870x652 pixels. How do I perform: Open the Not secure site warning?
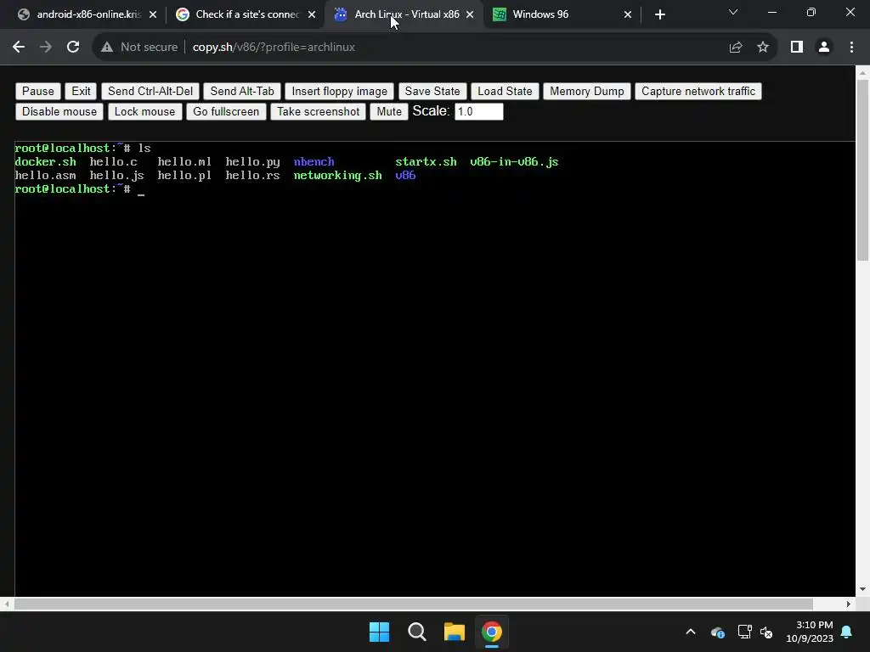pyautogui.click(x=139, y=48)
